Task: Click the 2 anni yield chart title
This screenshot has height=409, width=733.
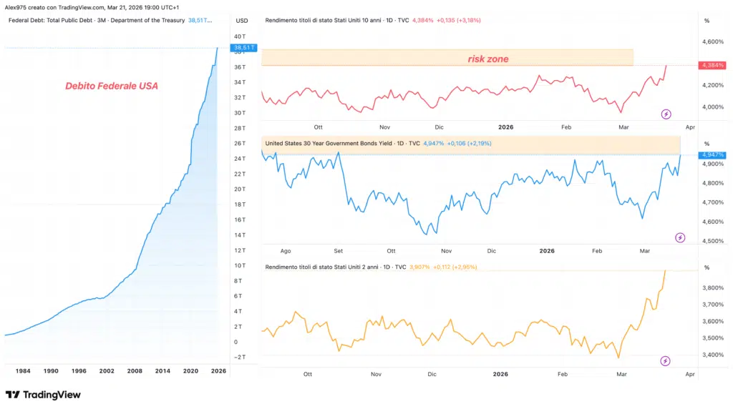Action: (334, 267)
